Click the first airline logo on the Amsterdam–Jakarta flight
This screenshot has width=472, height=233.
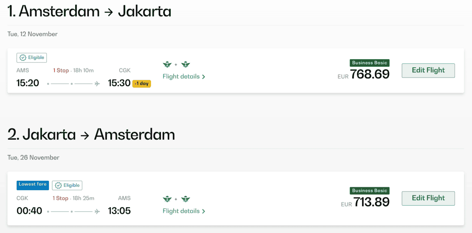167,65
